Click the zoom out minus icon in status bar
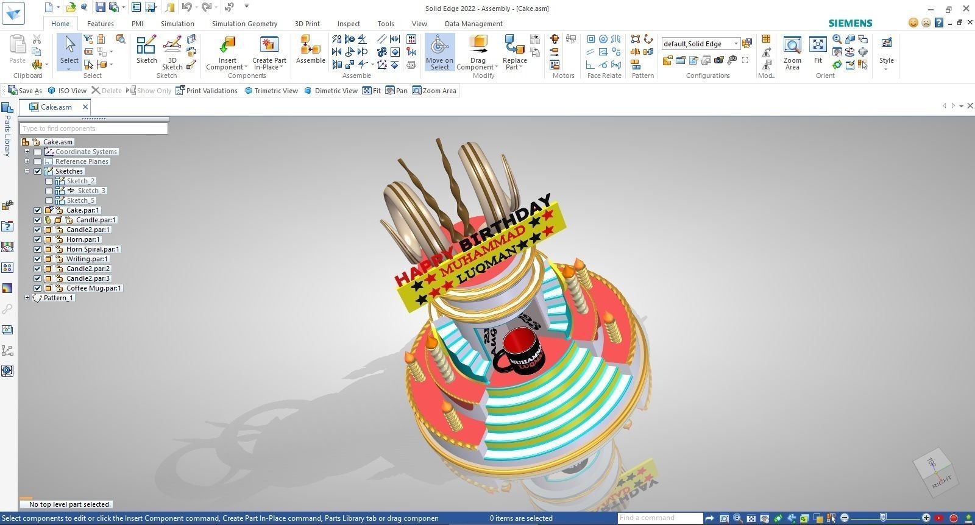 tap(845, 518)
